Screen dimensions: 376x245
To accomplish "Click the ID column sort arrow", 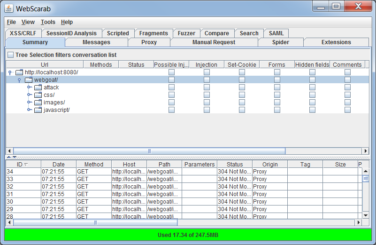I will (26, 165).
